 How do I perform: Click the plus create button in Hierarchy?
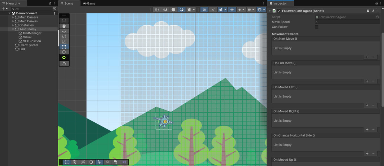click(x=3, y=9)
